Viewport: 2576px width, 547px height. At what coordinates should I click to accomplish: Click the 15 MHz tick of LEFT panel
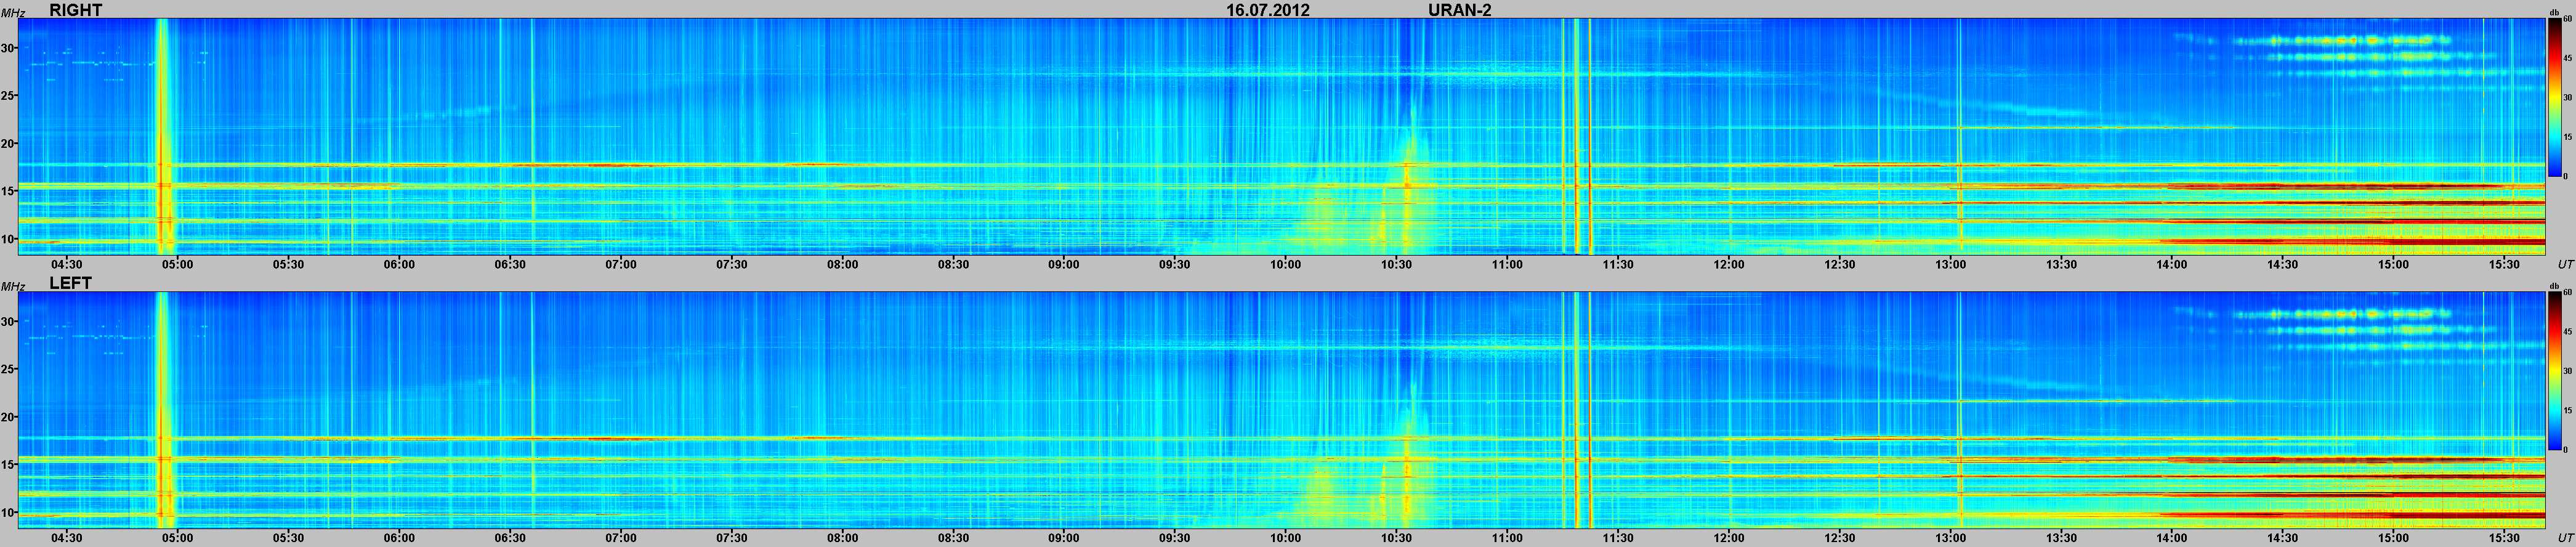(8, 464)
